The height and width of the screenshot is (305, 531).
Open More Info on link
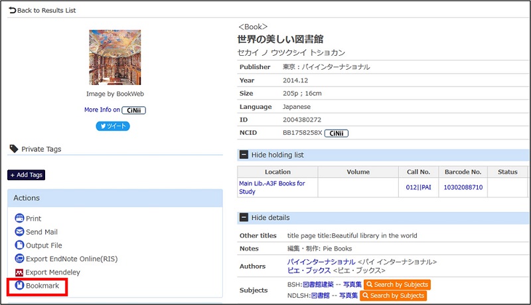point(102,110)
